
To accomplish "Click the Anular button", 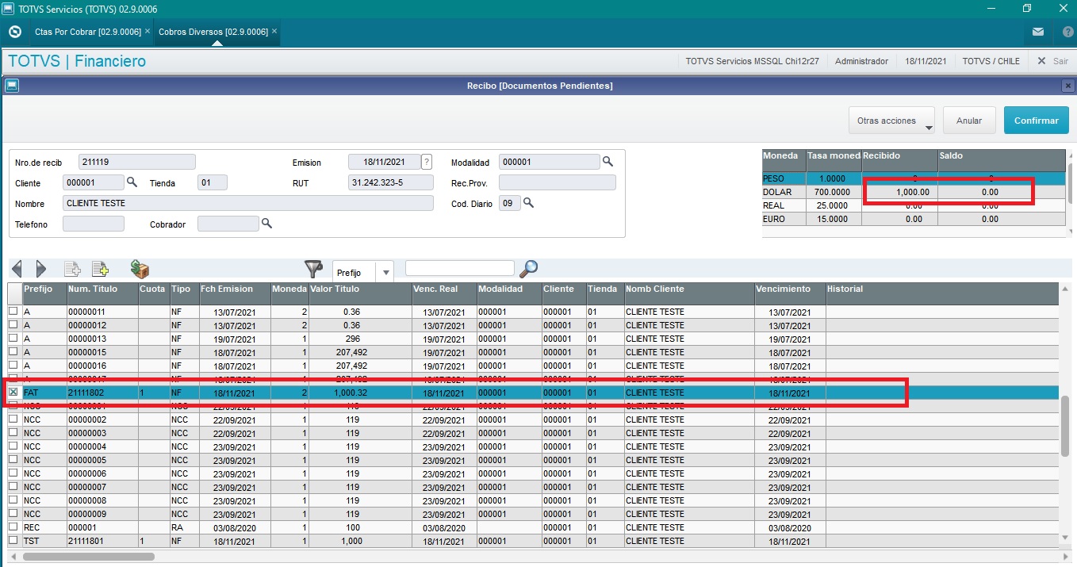I will [x=969, y=121].
